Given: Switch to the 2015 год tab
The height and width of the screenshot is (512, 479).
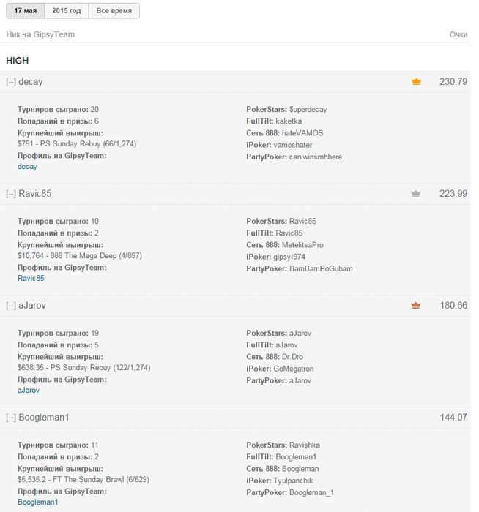Looking at the screenshot, I should pos(66,11).
